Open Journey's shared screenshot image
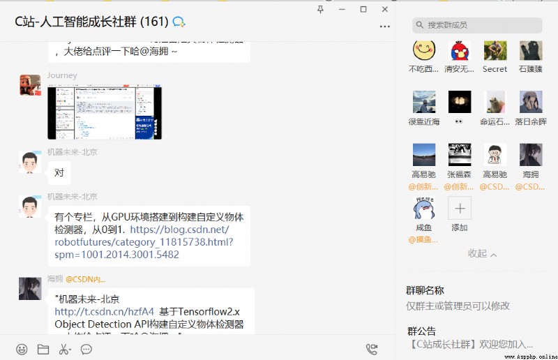The width and height of the screenshot is (558, 360). click(x=105, y=112)
